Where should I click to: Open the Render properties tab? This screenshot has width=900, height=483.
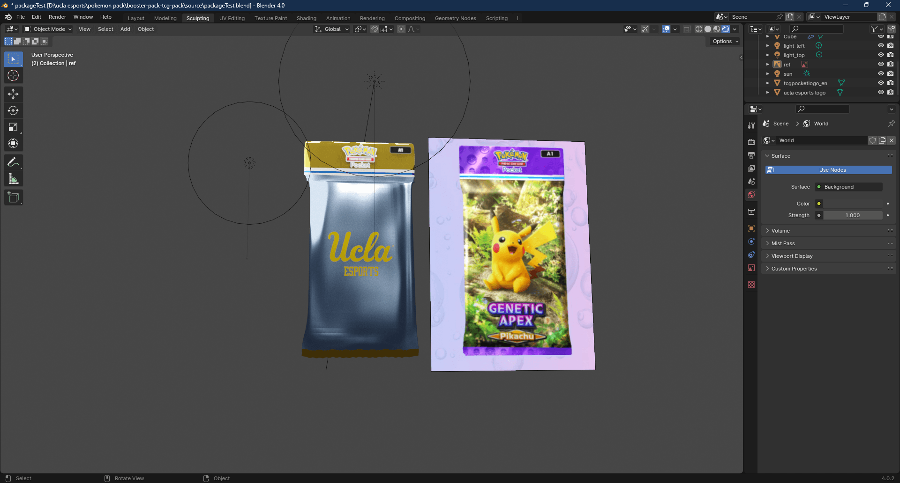(751, 142)
